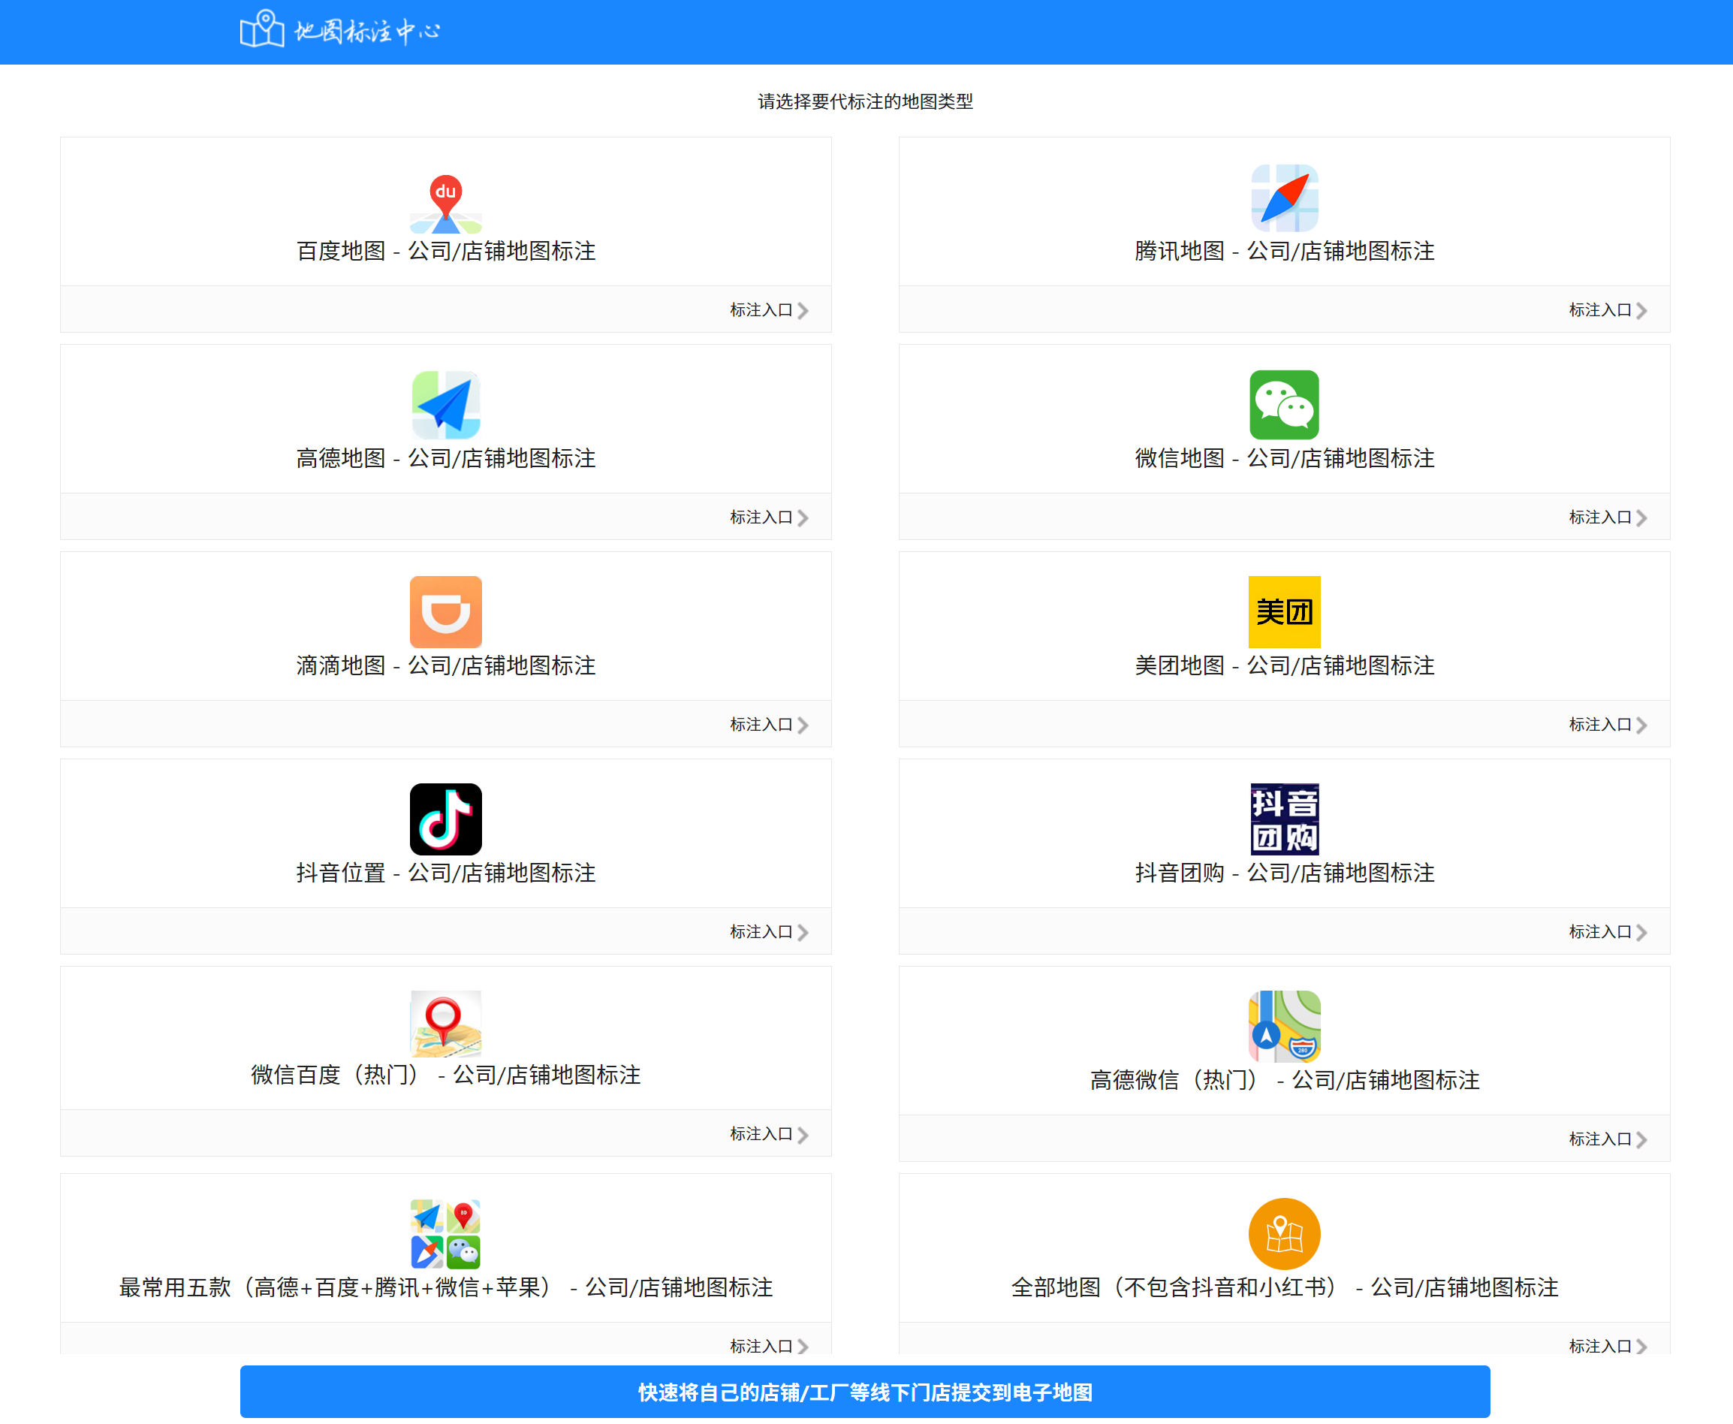
Task: Select 全部地图（不包含抖音和小红书）title
Action: click(1285, 1288)
